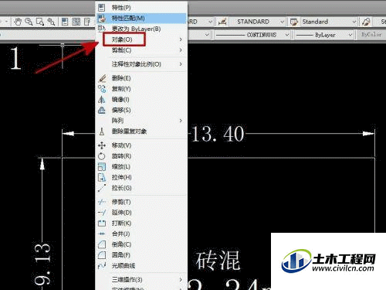This screenshot has height=290, width=386.
Task: Open the DesignCenter toolbar icon
Action: [76, 22]
